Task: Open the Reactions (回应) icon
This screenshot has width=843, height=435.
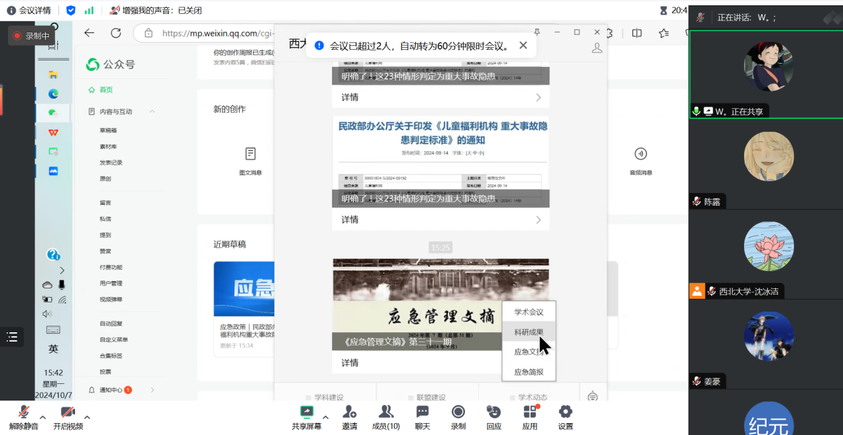Action: [494, 412]
